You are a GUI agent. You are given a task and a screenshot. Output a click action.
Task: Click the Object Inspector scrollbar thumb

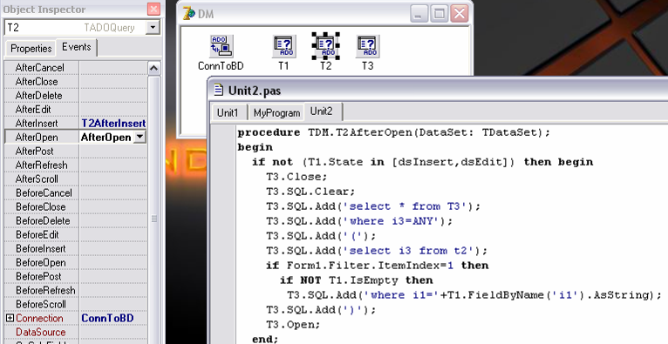153,219
